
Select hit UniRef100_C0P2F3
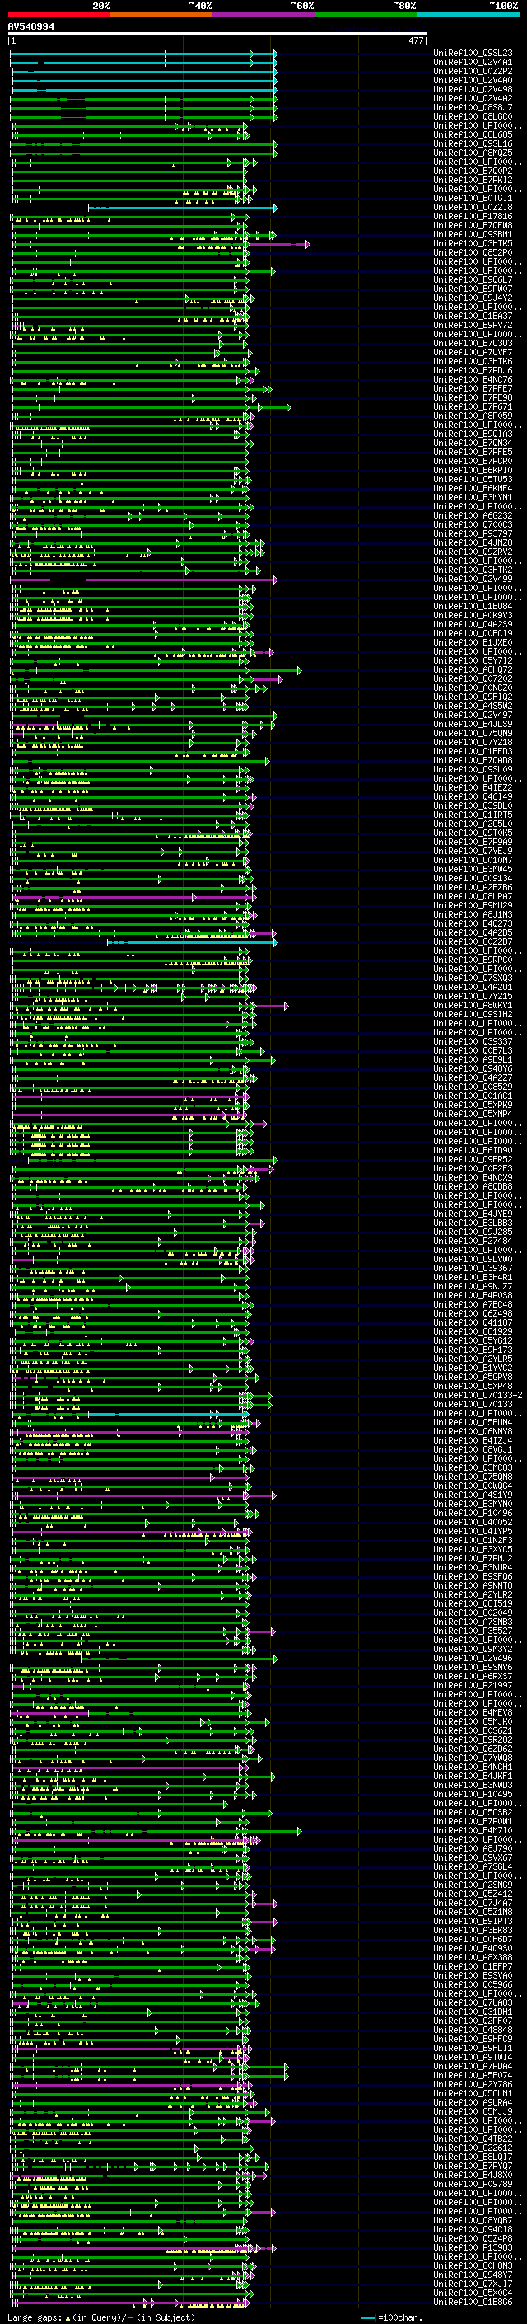[473, 1168]
